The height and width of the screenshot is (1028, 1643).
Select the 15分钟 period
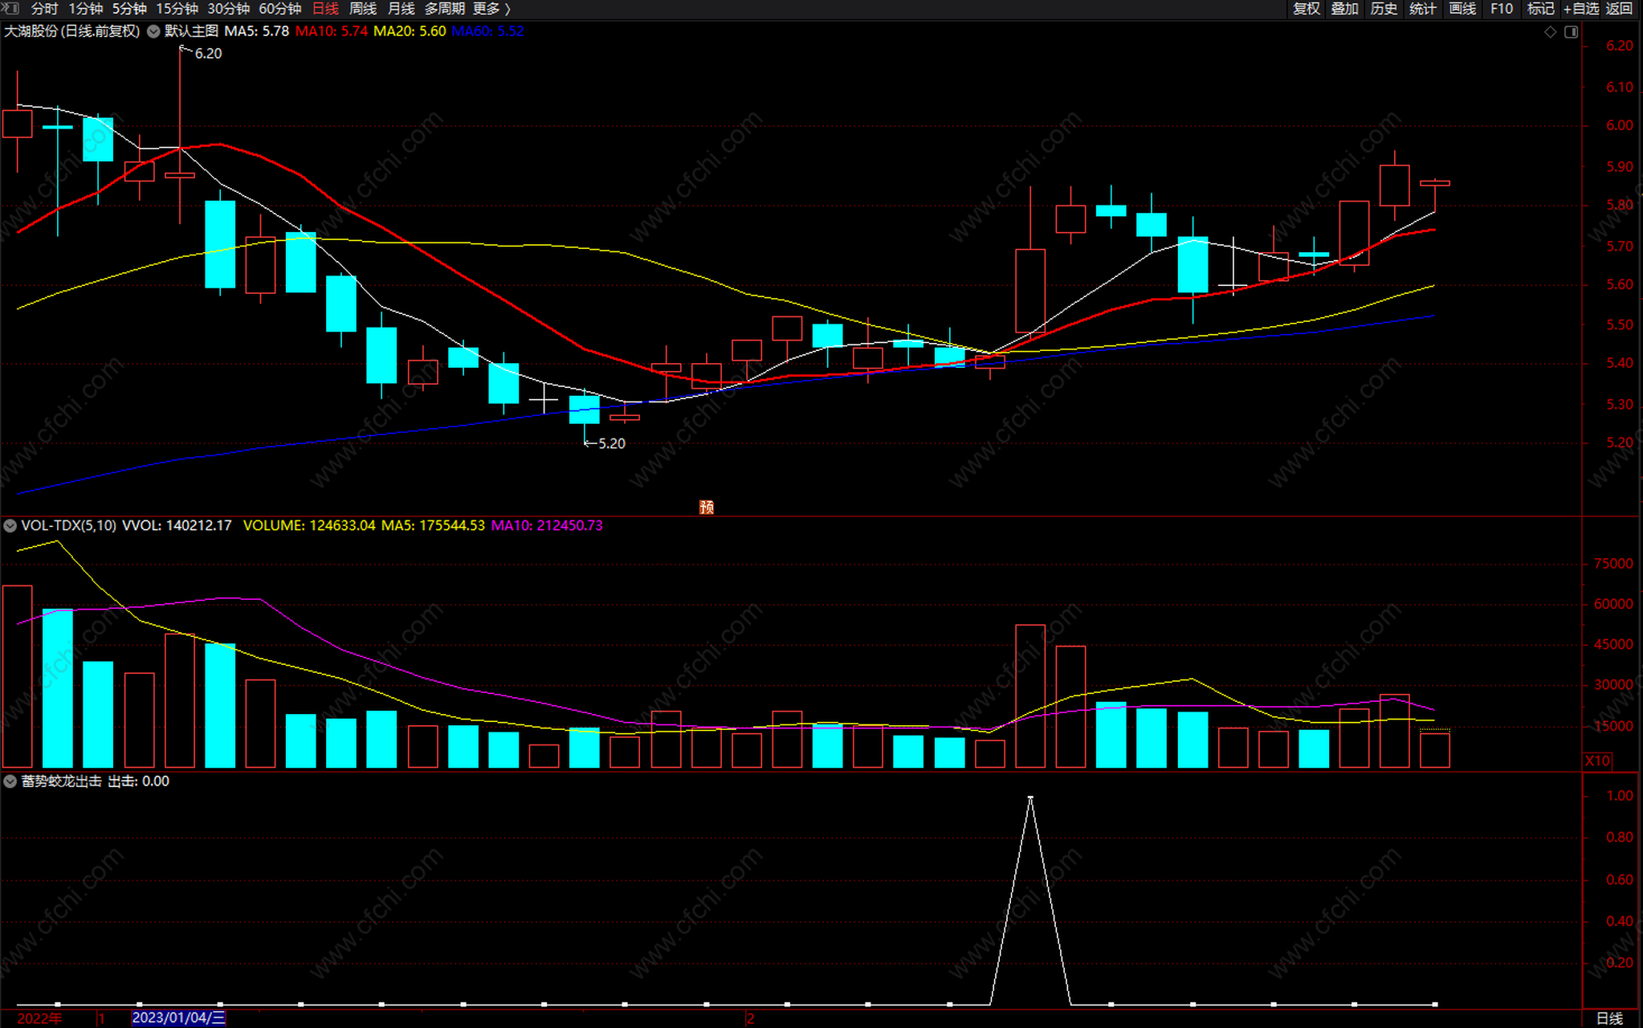(177, 9)
